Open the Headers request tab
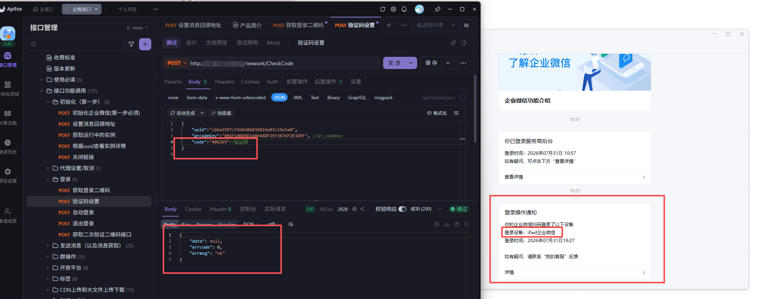This screenshot has height=299, width=759. [x=225, y=82]
